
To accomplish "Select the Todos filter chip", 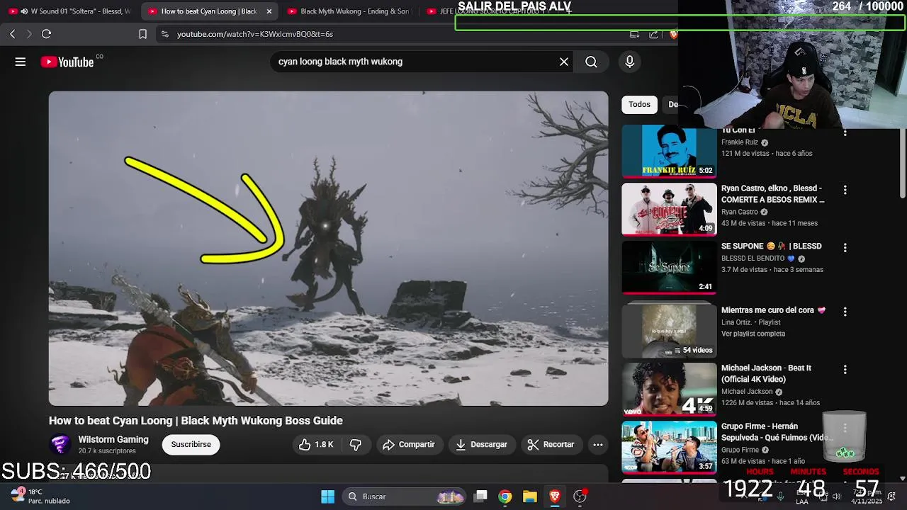I will 639,104.
